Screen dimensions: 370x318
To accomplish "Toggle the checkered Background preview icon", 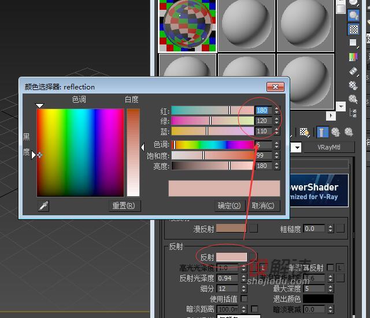I will coord(353,29).
